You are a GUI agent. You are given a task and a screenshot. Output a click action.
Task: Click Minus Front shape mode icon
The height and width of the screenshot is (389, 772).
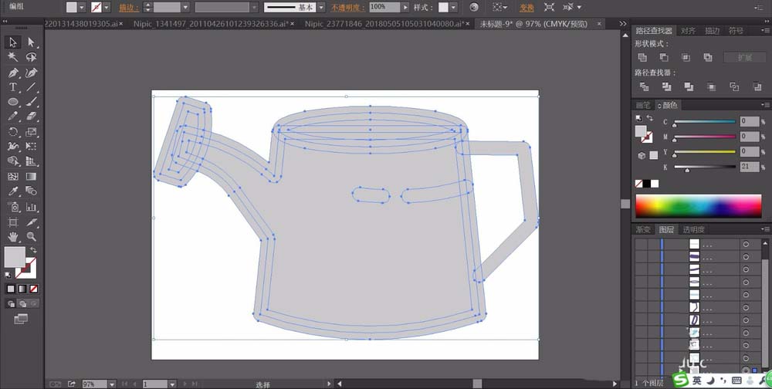664,58
